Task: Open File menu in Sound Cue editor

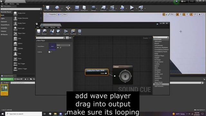Action: point(38,27)
